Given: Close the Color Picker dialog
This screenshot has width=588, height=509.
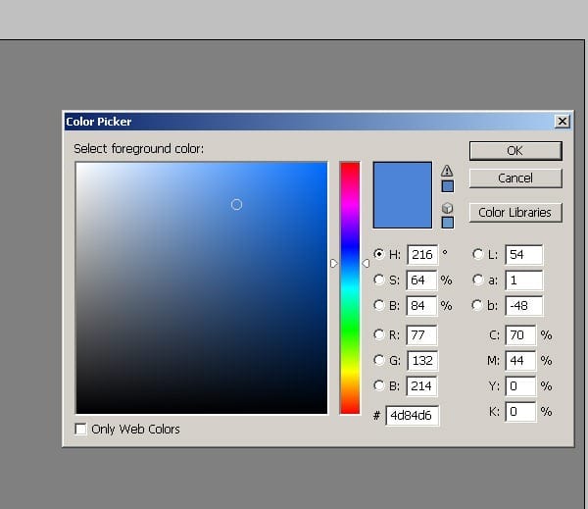Looking at the screenshot, I should pyautogui.click(x=562, y=122).
